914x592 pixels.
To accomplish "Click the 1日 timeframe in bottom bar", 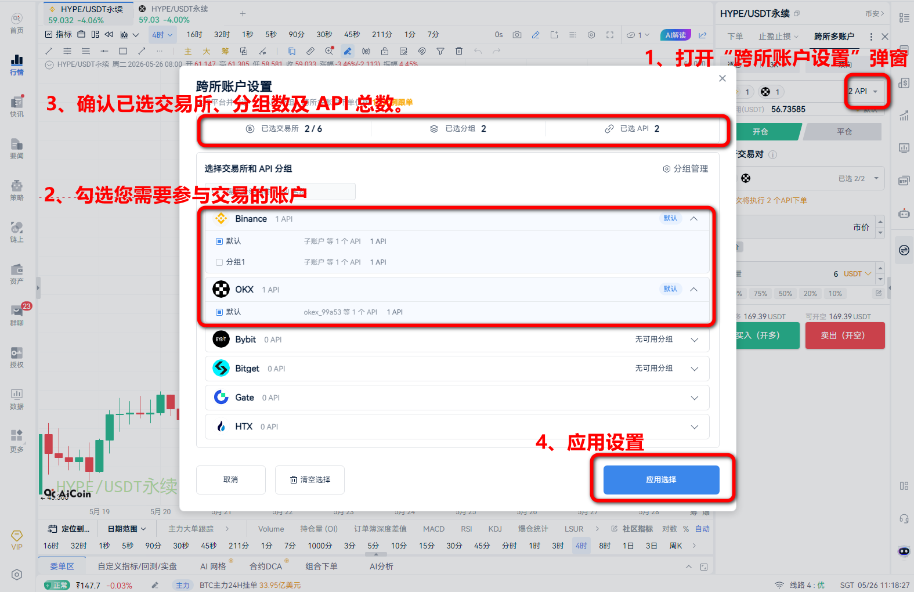I will (628, 546).
